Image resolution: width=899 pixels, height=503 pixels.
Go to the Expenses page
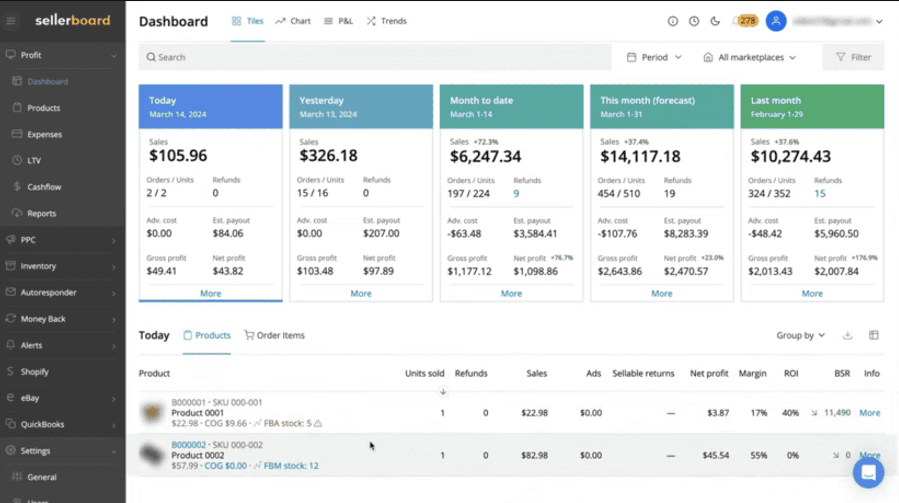[44, 134]
